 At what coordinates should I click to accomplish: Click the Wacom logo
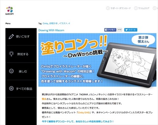[10, 11]
